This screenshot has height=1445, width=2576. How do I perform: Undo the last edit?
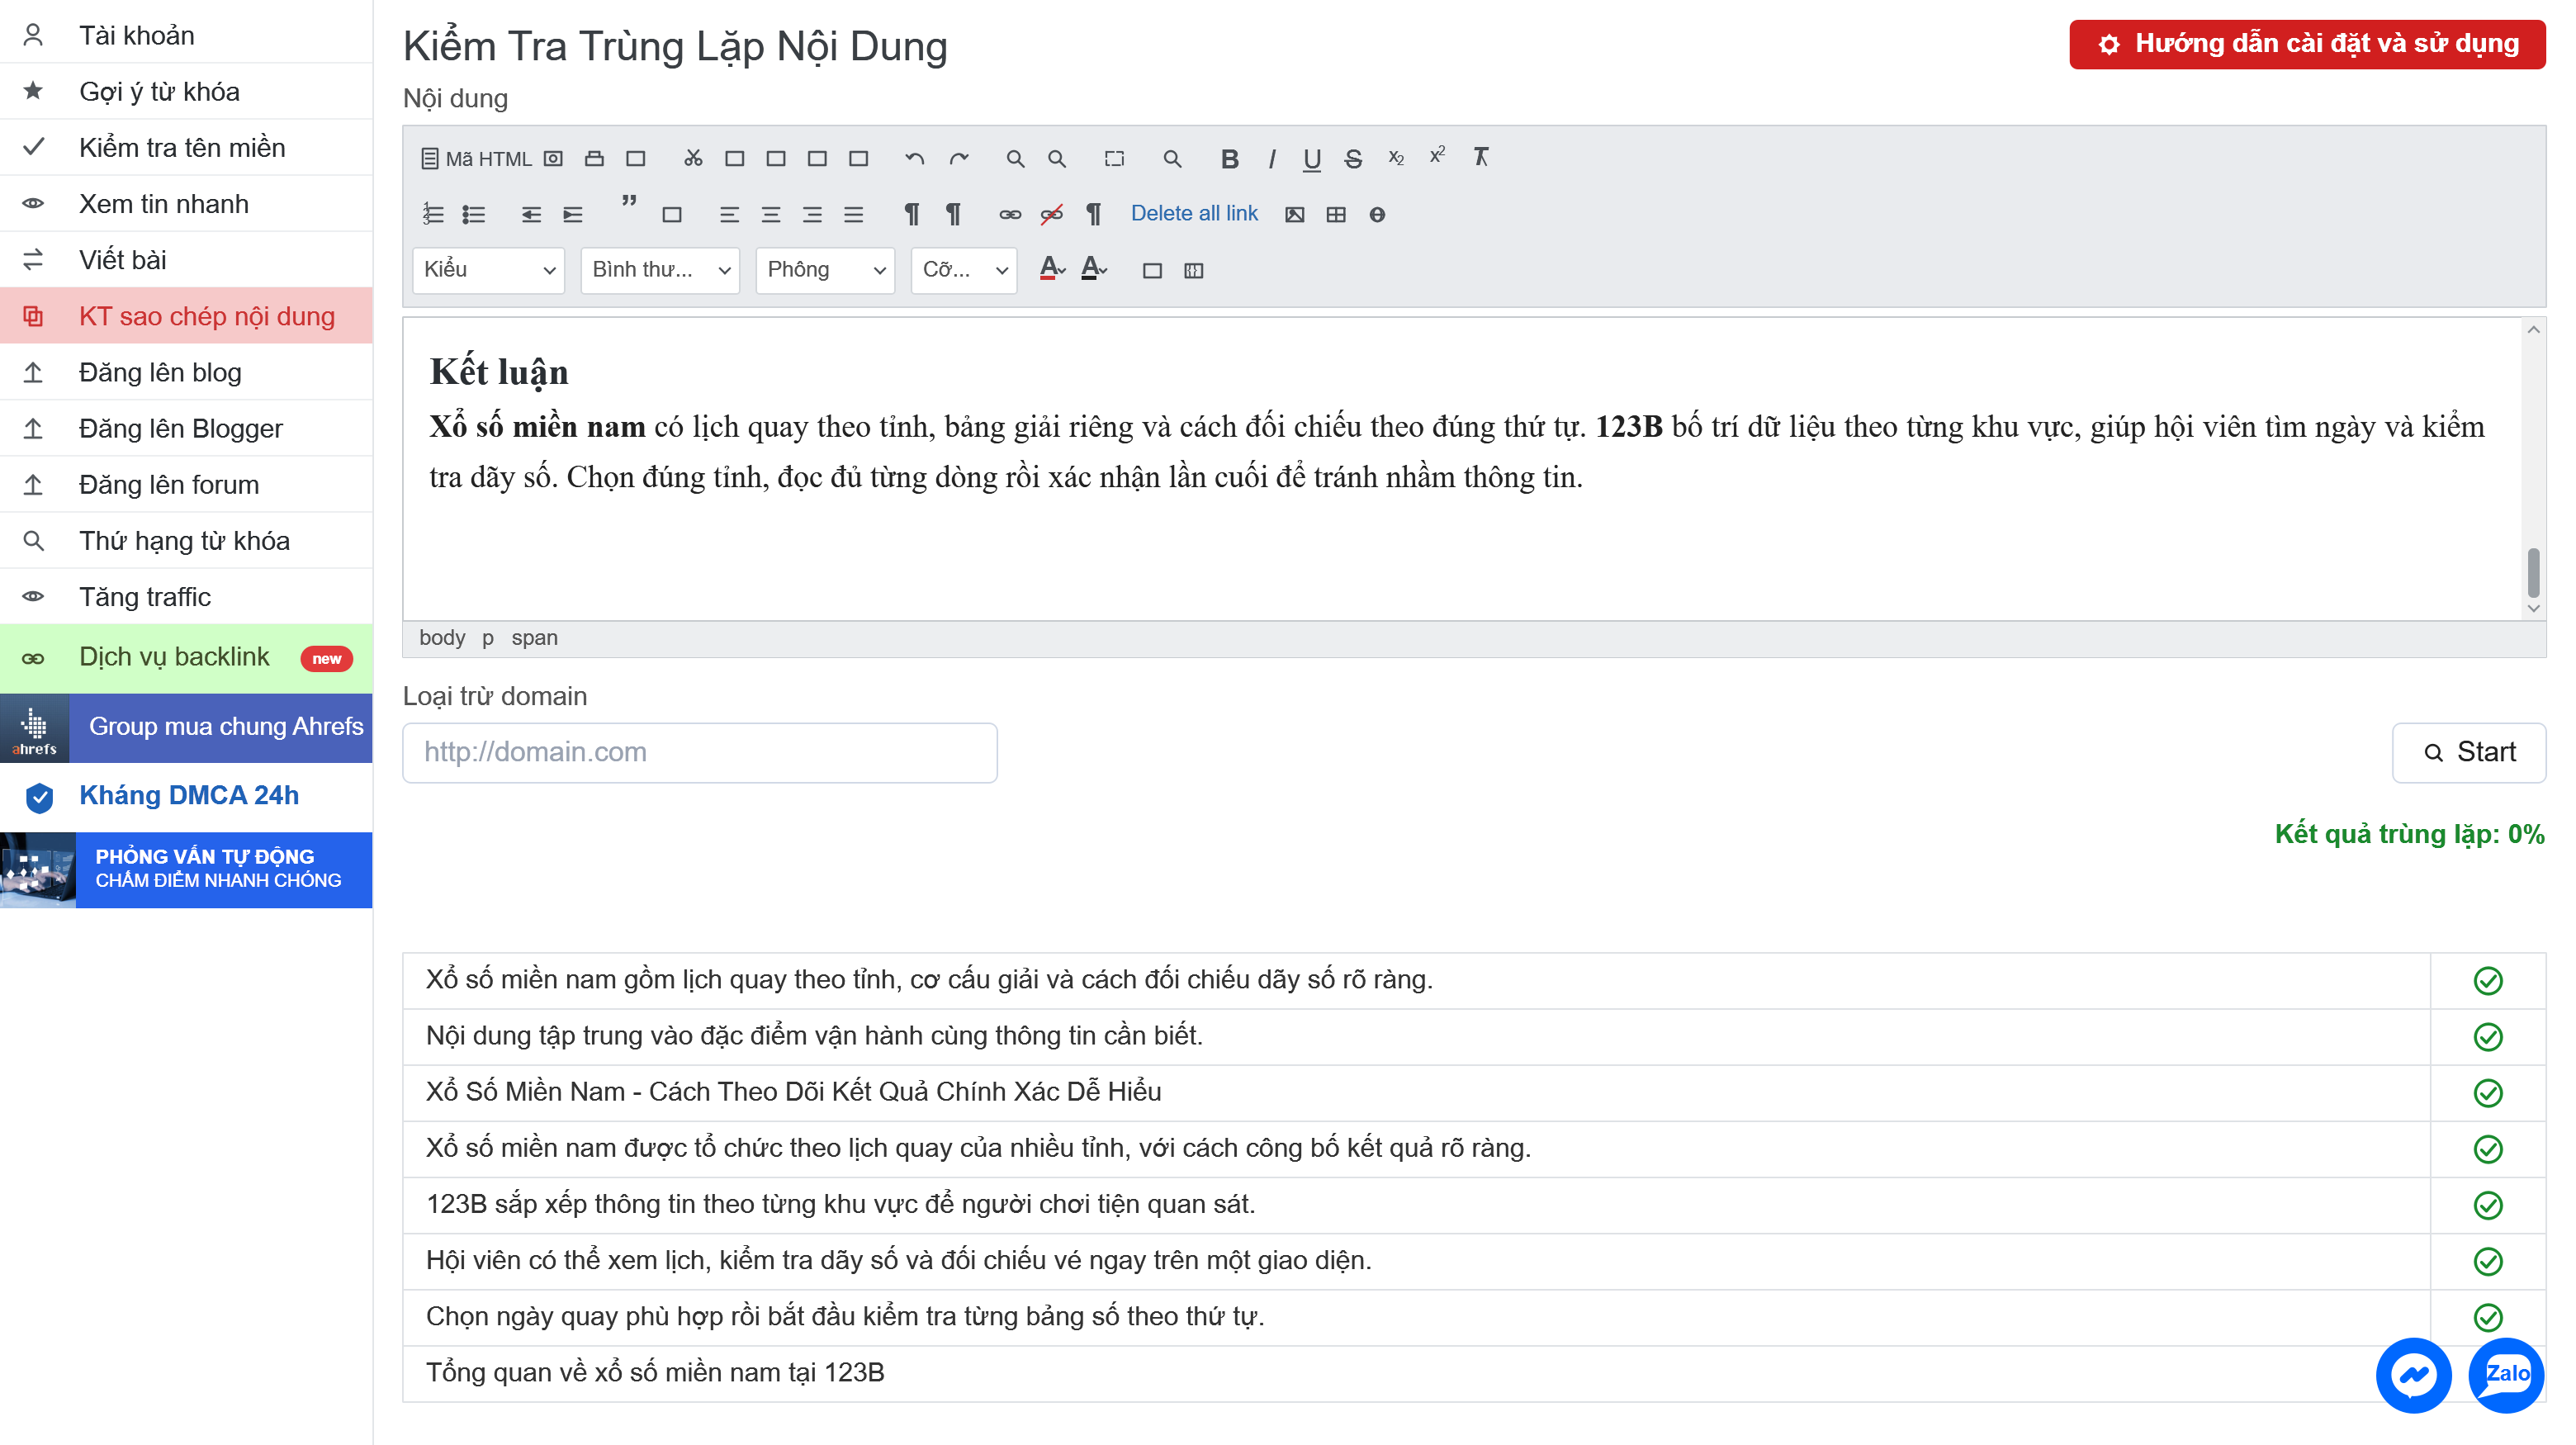pyautogui.click(x=914, y=158)
